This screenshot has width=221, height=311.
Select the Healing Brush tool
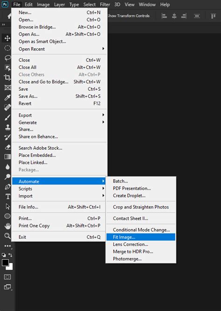coord(7,107)
